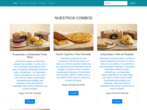This screenshot has width=147, height=110.
Task: Click the NUESTROS COMBOS heading
Action: tap(73, 18)
